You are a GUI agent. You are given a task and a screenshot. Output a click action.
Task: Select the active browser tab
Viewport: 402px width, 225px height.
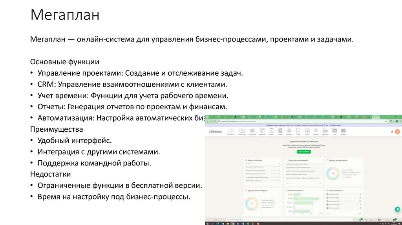376,117
